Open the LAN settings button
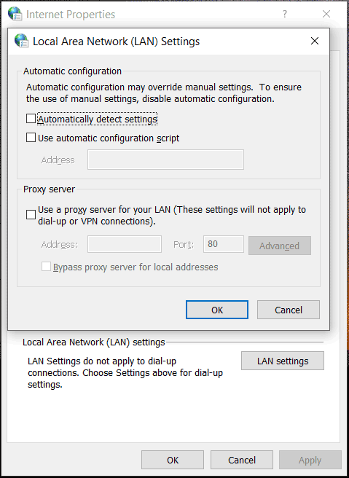This screenshot has height=478, width=349. 283,361
